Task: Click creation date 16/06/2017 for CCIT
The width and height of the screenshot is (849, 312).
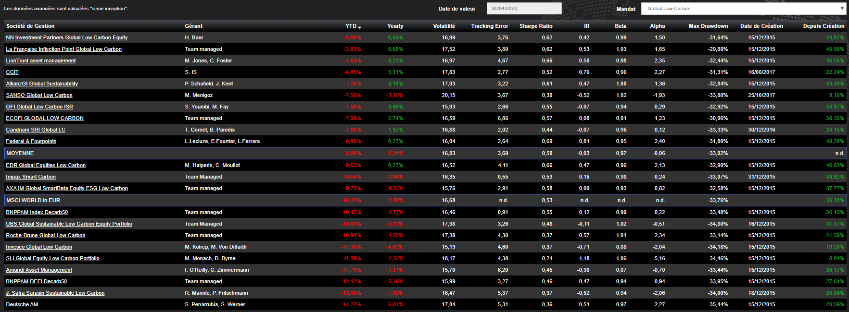Action: pyautogui.click(x=761, y=72)
